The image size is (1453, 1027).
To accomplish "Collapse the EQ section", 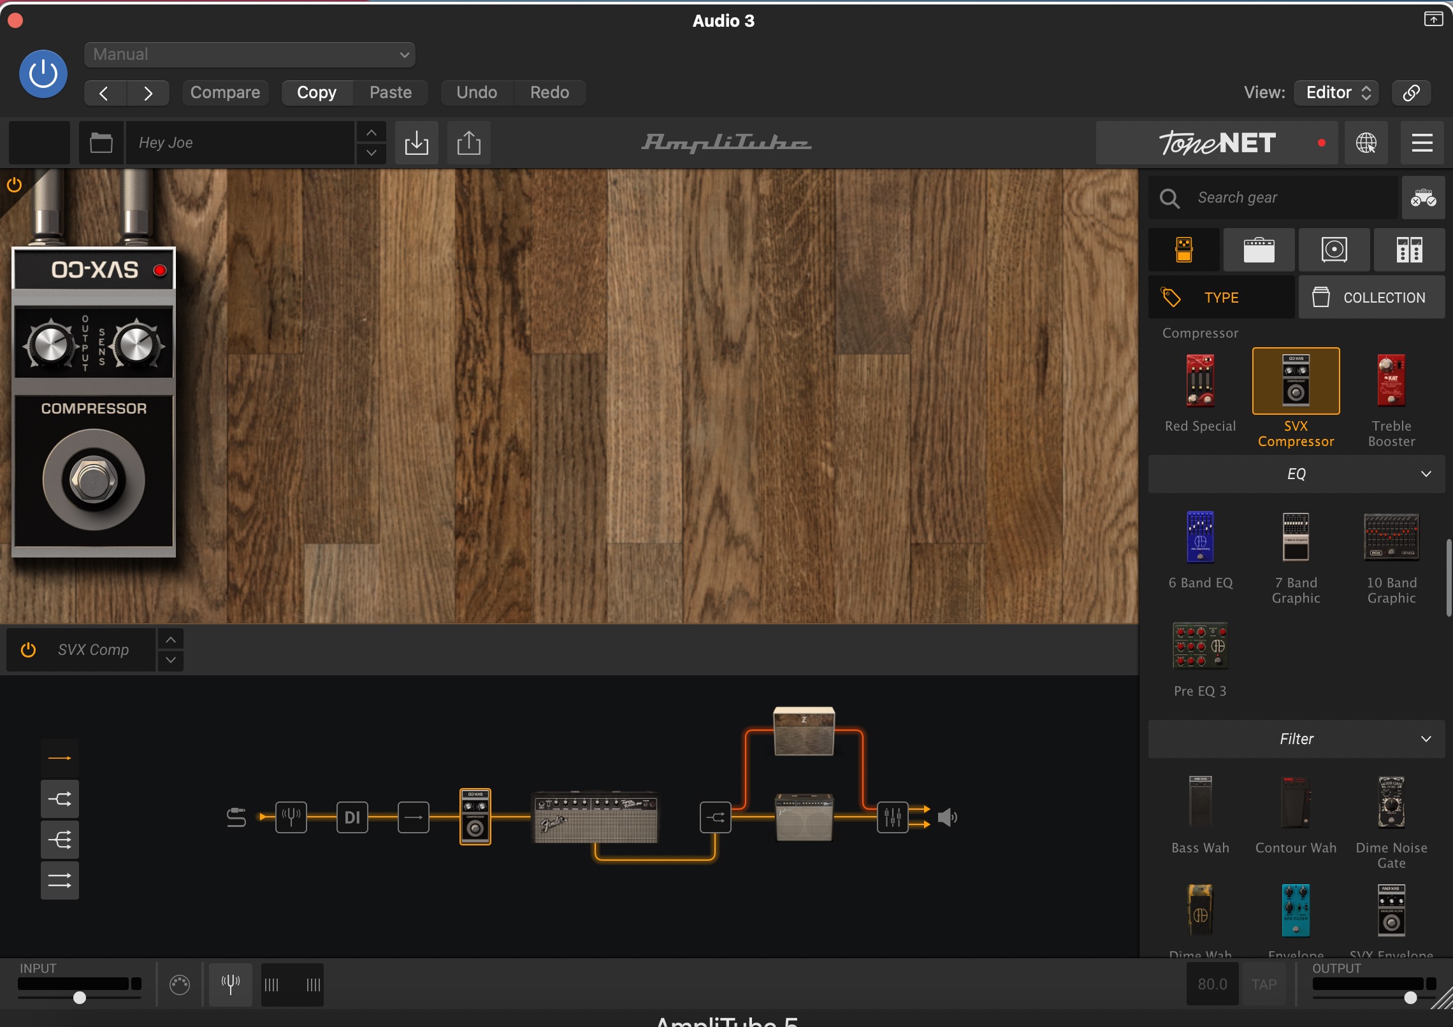I will pyautogui.click(x=1296, y=474).
